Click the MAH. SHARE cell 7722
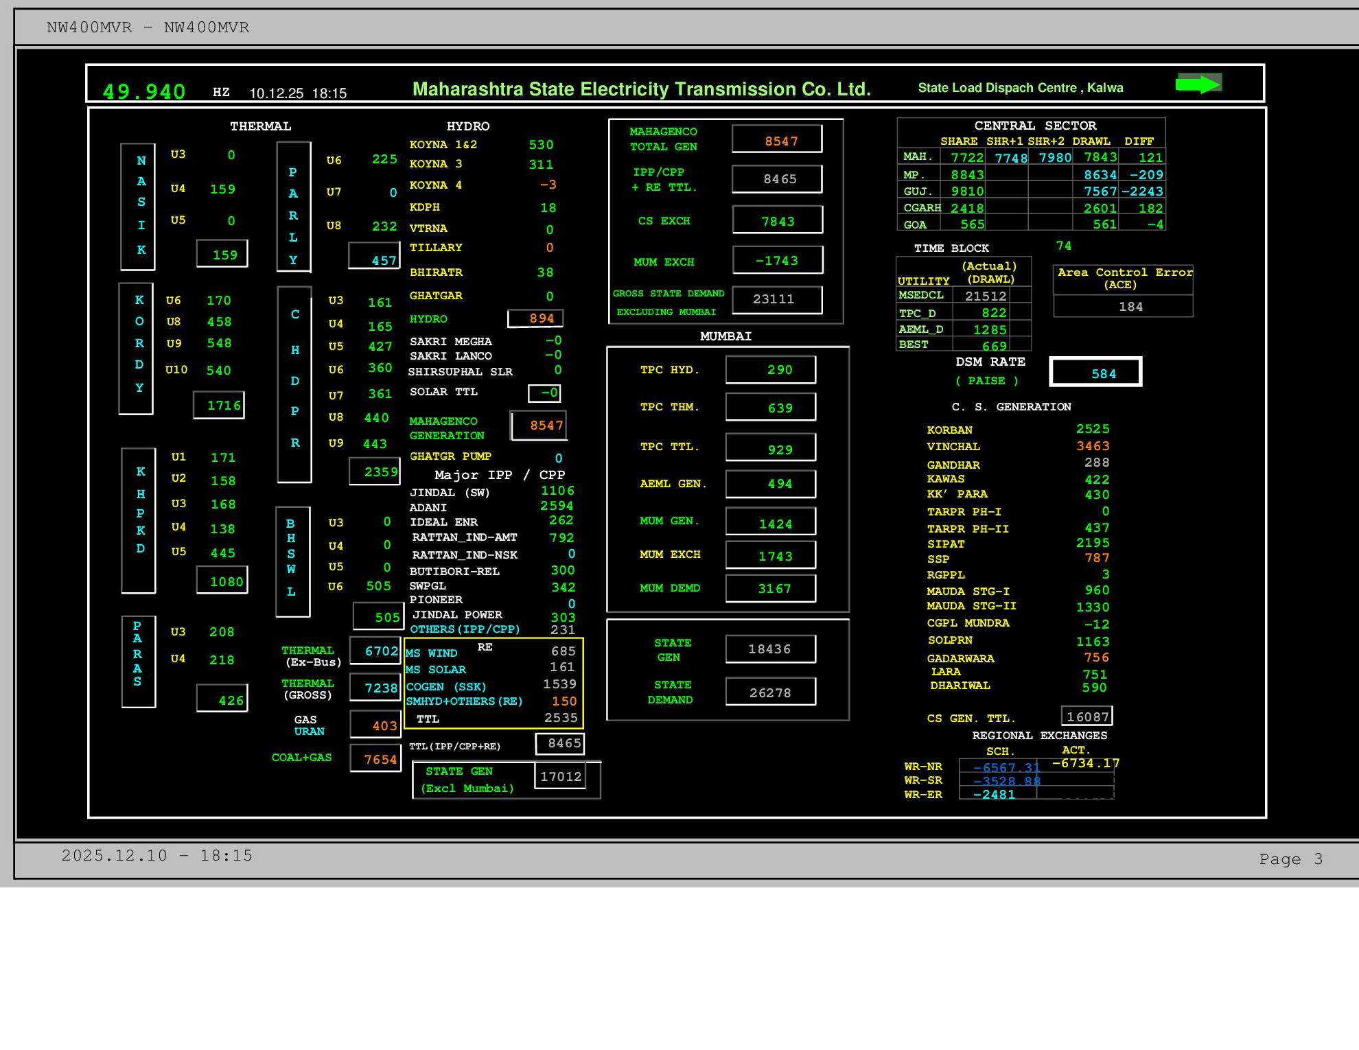1359x1050 pixels. 964,158
